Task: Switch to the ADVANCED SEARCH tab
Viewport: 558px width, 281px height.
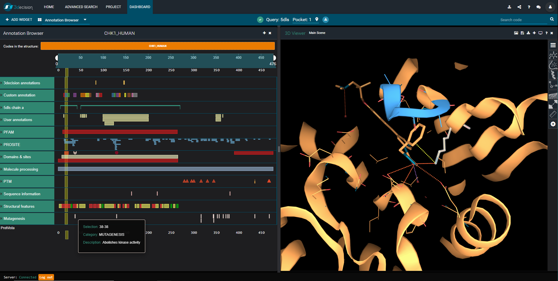Action: 81,7
